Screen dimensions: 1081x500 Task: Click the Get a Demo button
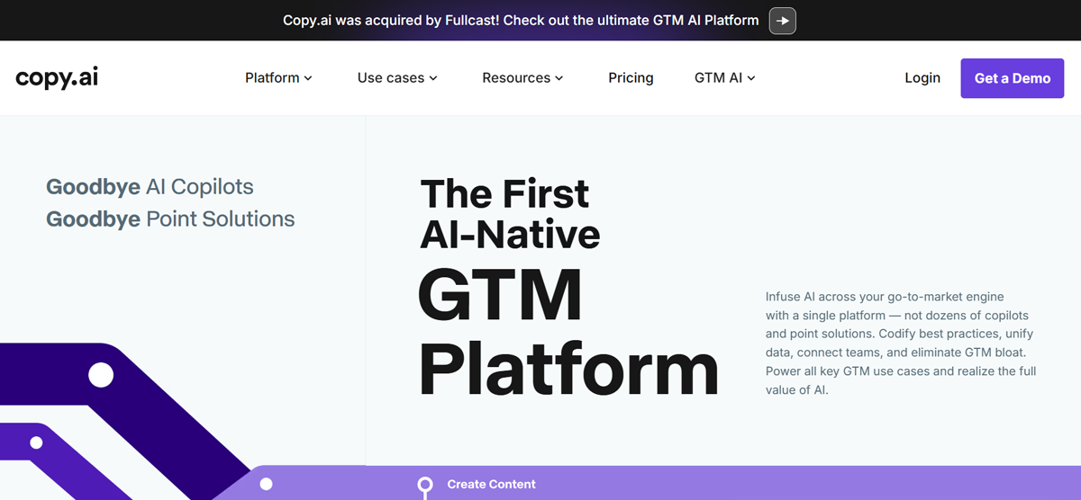1013,78
